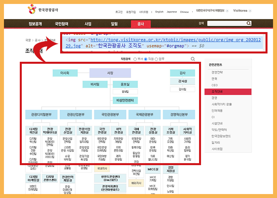Click the MICE실 box
277x198 pixels.
pos(153,169)
